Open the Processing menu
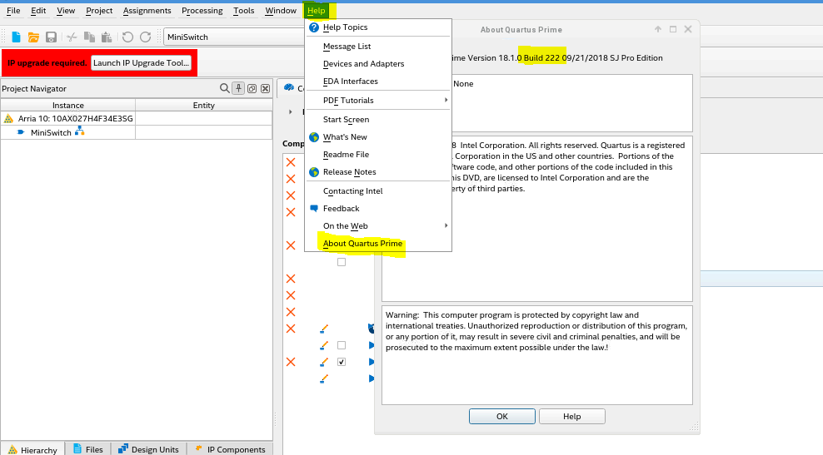 [202, 11]
